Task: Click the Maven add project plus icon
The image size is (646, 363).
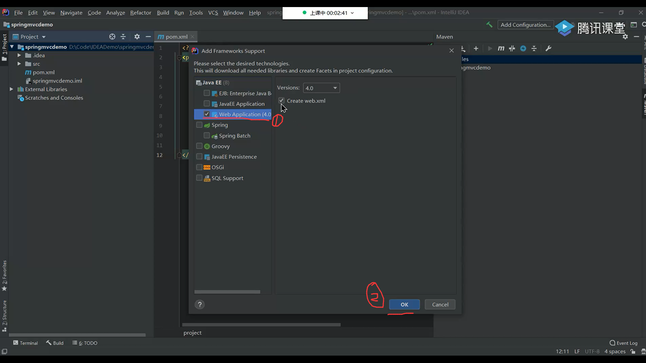Action: tap(476, 48)
